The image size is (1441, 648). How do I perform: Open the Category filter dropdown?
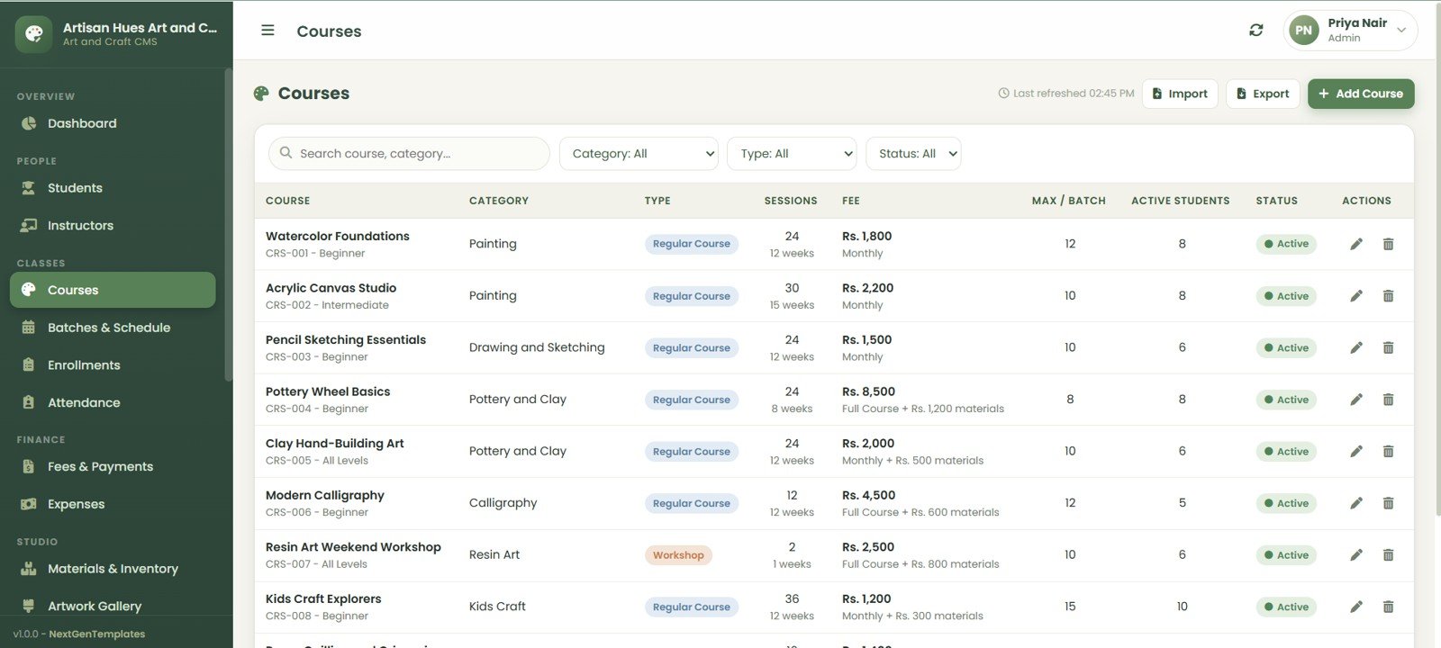click(x=639, y=154)
